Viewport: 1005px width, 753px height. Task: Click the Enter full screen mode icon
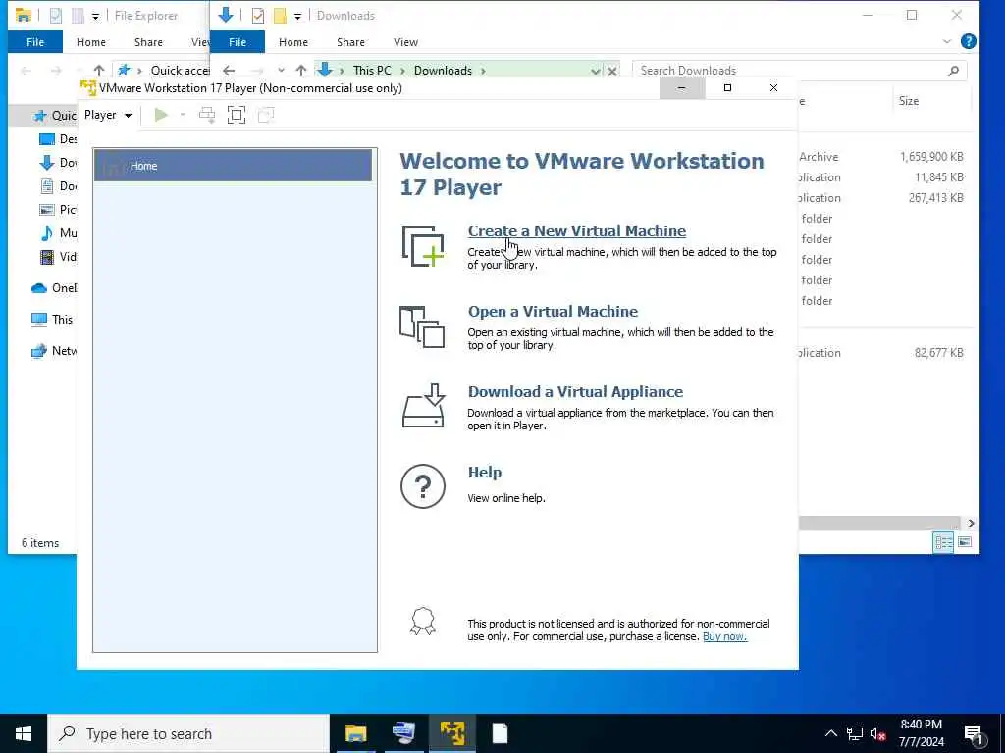(237, 116)
